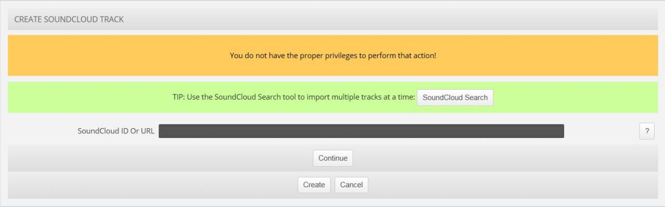This screenshot has width=665, height=207.
Task: Click the question mark help button
Action: [646, 131]
